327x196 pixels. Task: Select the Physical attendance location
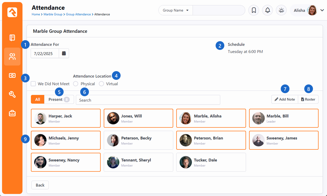click(76, 84)
